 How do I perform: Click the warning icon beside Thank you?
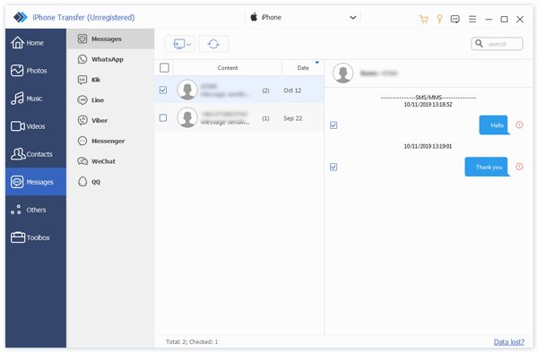point(519,167)
